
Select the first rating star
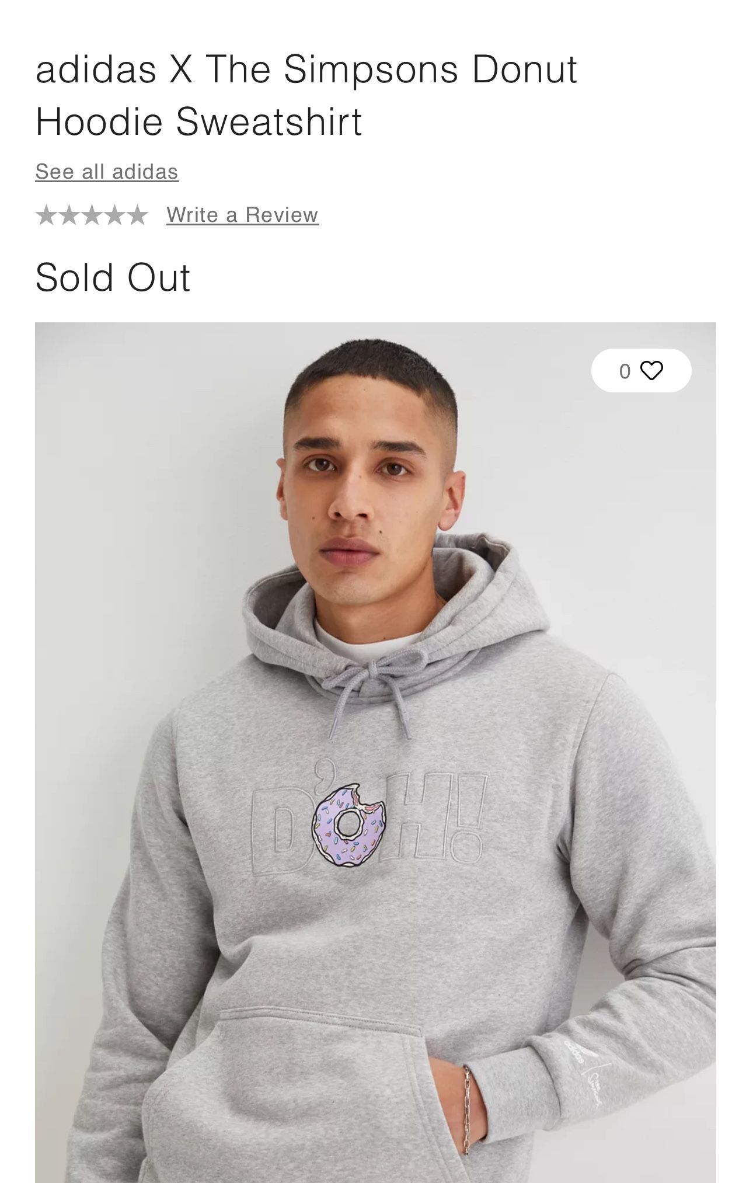pos(47,215)
